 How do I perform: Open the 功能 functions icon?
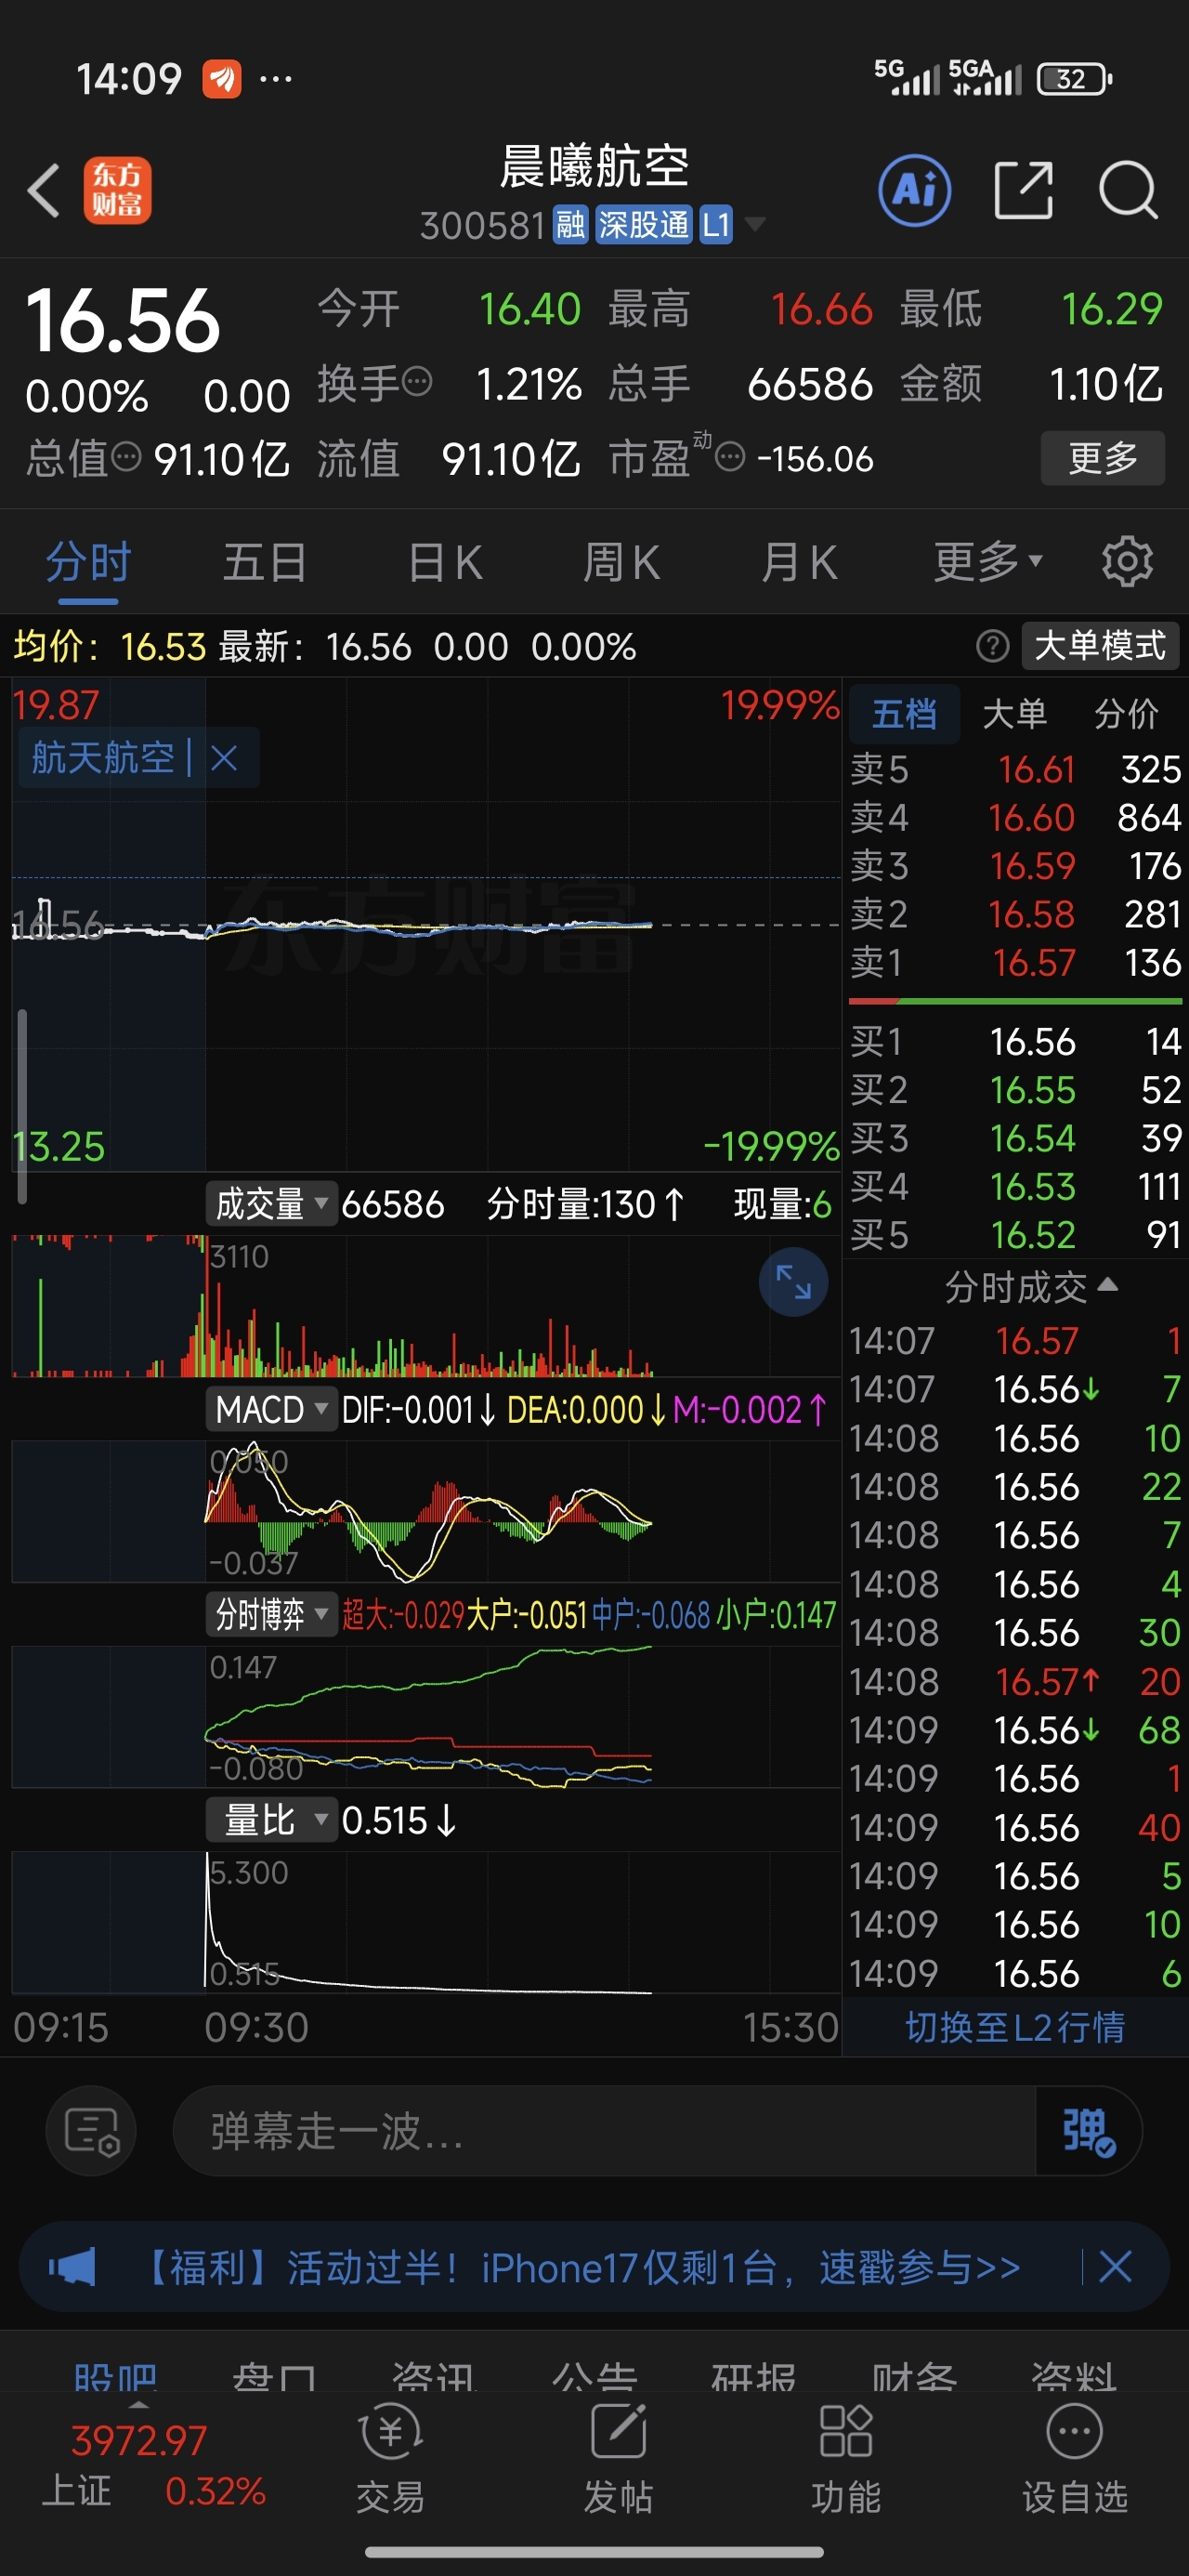(846, 2460)
